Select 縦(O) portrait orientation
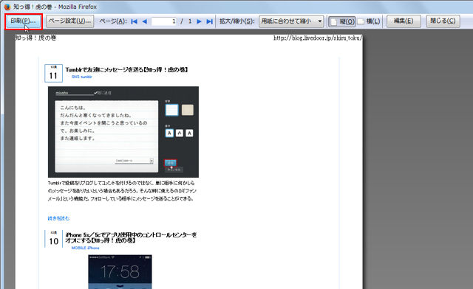473x289 pixels. pos(342,21)
